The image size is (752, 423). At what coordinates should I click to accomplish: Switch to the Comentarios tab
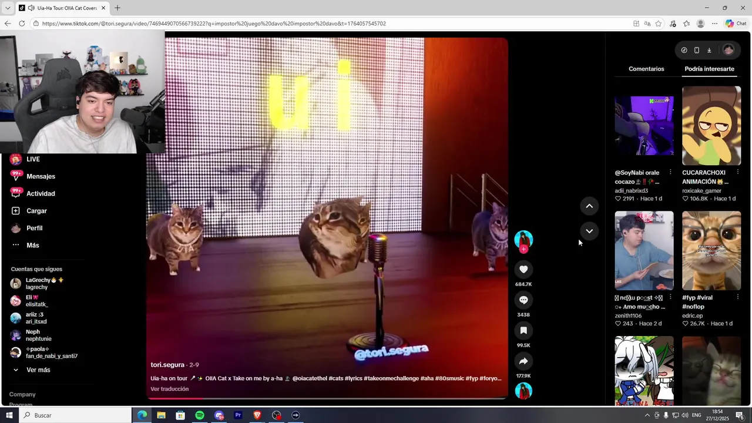(x=646, y=69)
